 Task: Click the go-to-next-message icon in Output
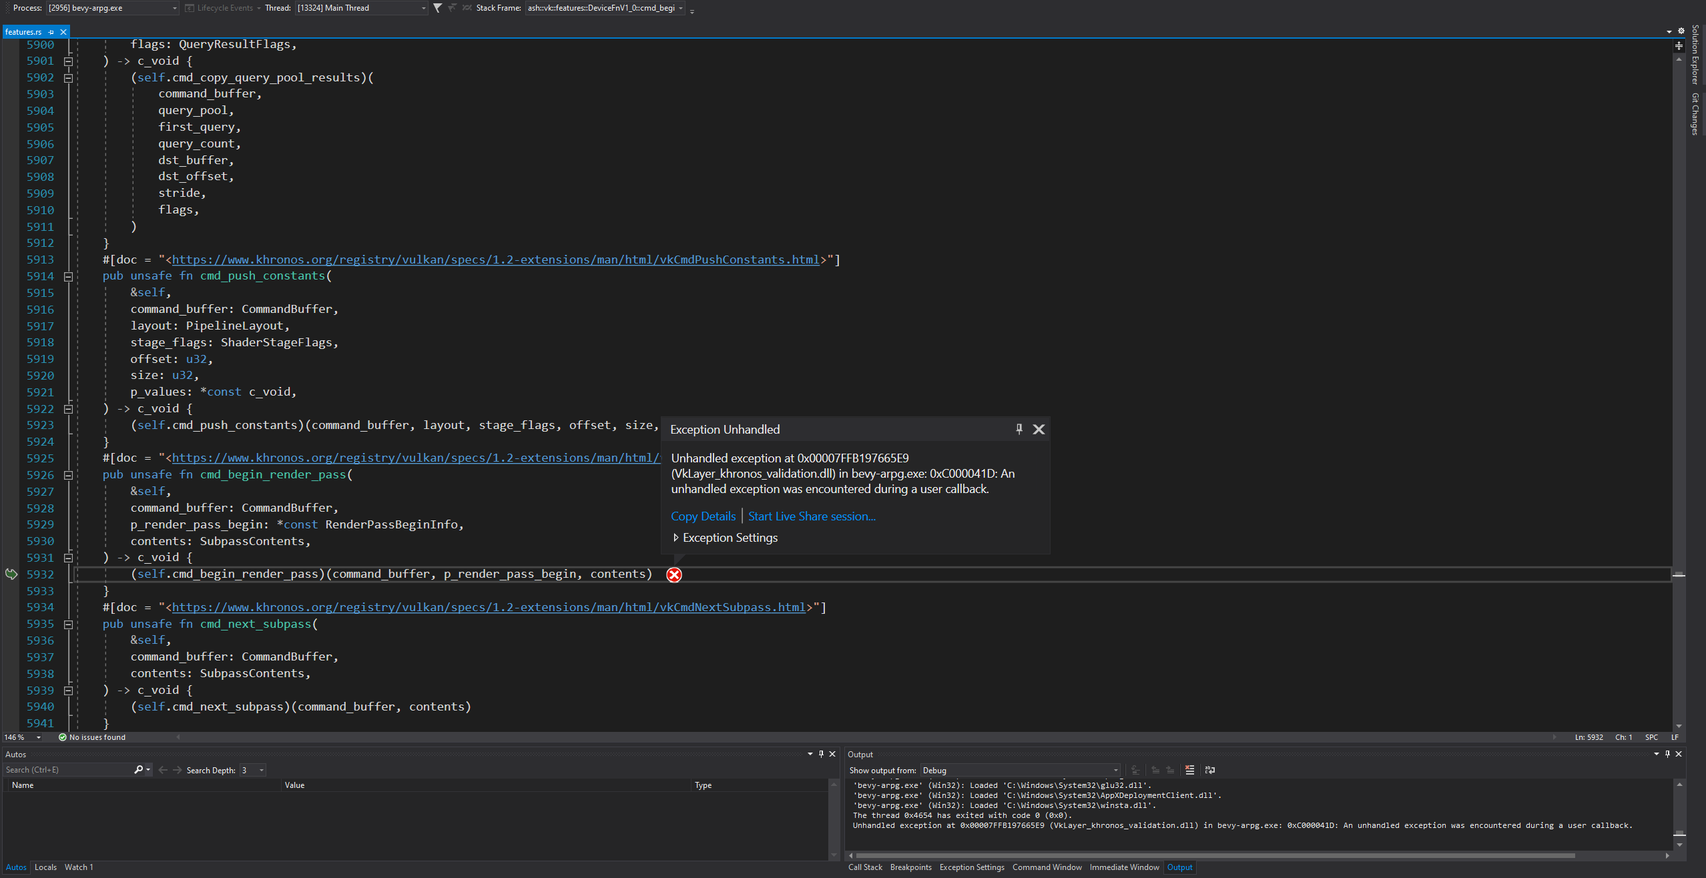point(1170,770)
